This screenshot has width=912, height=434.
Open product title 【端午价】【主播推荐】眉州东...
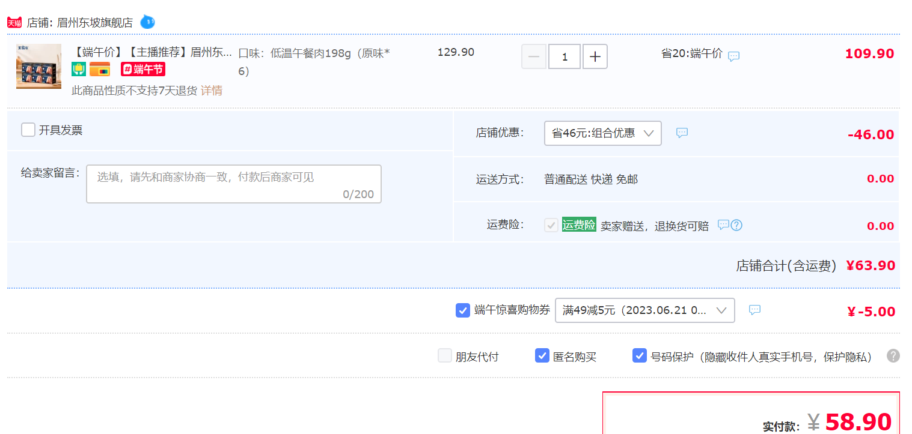151,52
